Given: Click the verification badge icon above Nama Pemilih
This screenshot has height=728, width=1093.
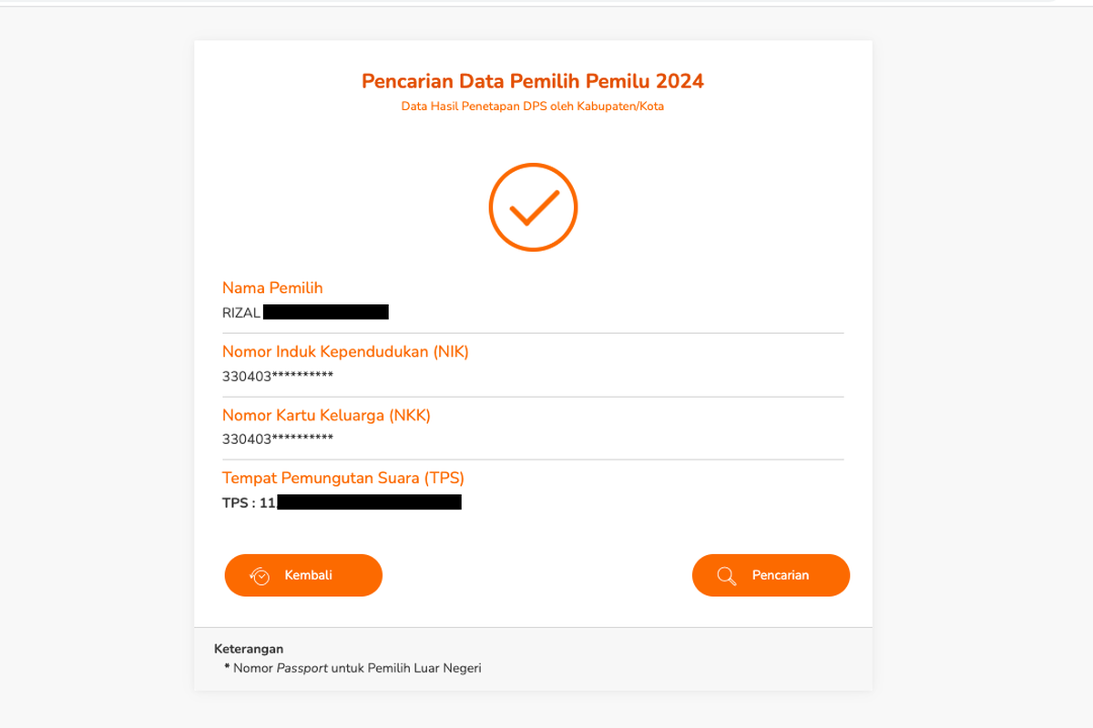Looking at the screenshot, I should click(533, 207).
